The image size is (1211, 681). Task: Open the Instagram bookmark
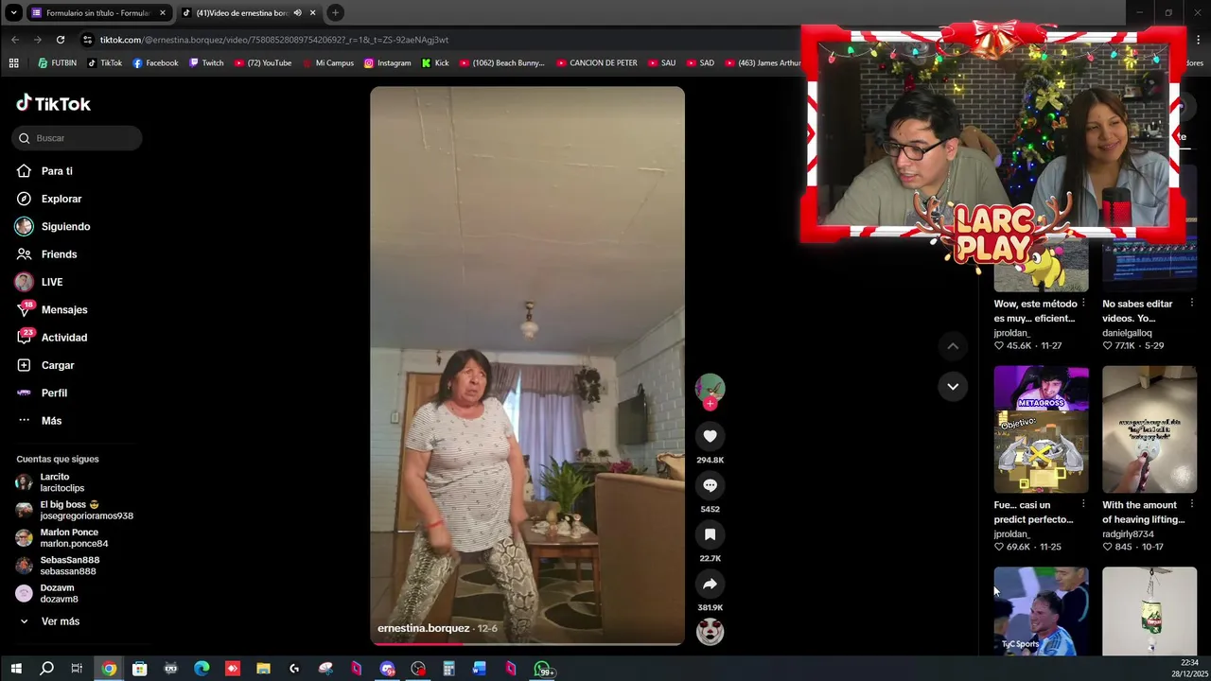[387, 63]
